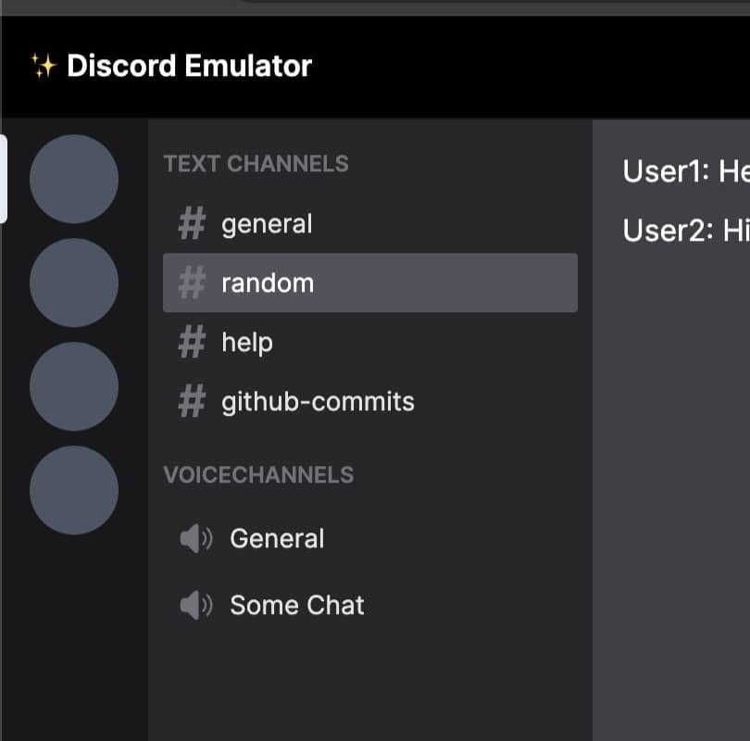The width and height of the screenshot is (750, 741).
Task: Open the help text channel
Action: pos(370,342)
